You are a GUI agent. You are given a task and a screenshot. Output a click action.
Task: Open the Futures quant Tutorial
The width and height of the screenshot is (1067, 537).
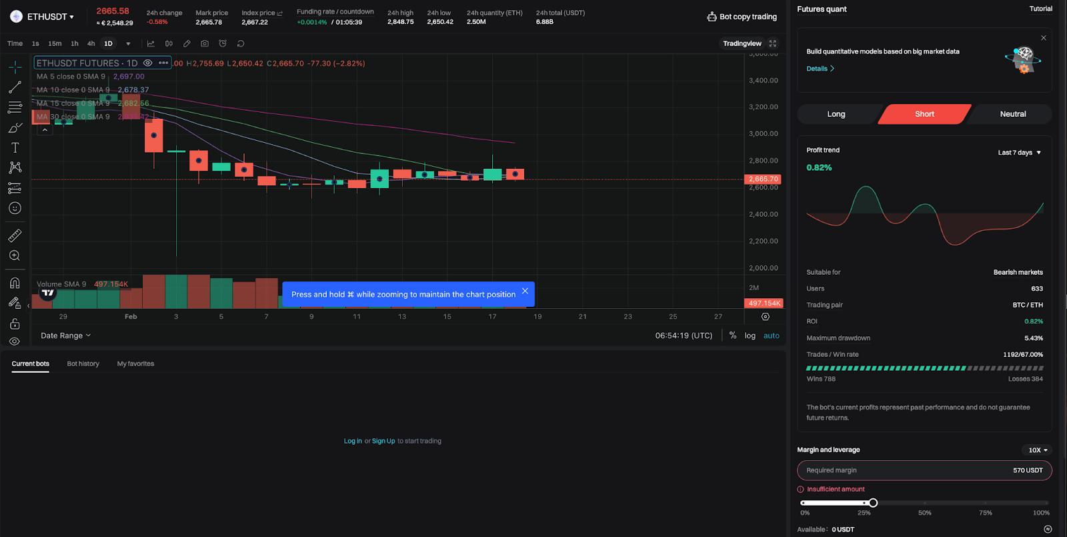tap(1040, 9)
